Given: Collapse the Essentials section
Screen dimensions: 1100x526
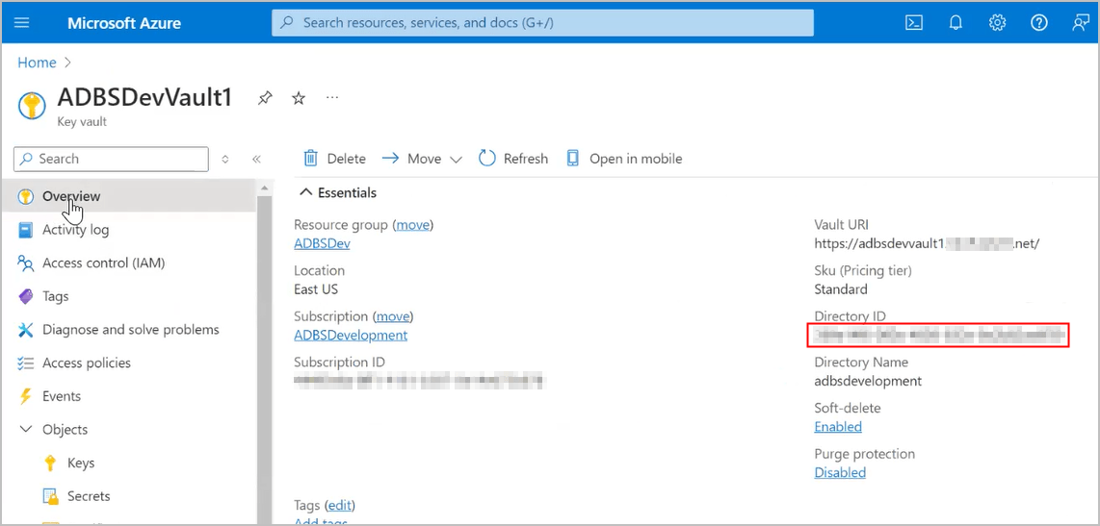Looking at the screenshot, I should pyautogui.click(x=306, y=192).
